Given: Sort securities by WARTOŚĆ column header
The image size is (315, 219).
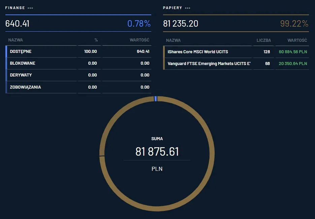Looking at the screenshot, I should click(297, 40).
